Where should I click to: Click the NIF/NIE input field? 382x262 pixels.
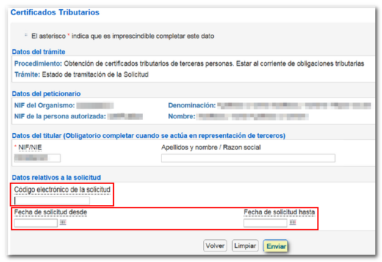pos(37,158)
